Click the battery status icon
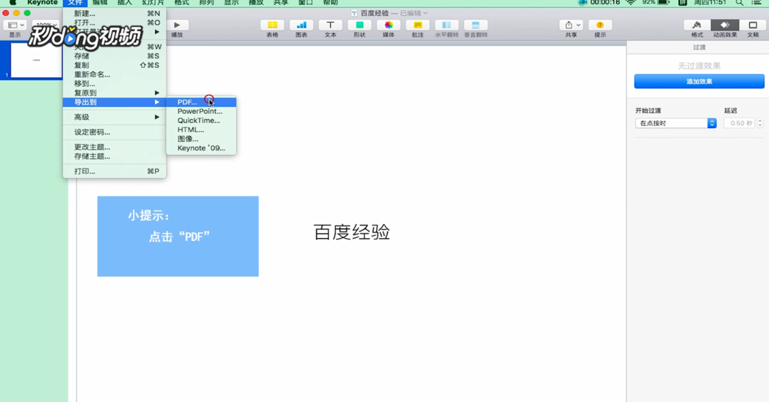 point(664,2)
